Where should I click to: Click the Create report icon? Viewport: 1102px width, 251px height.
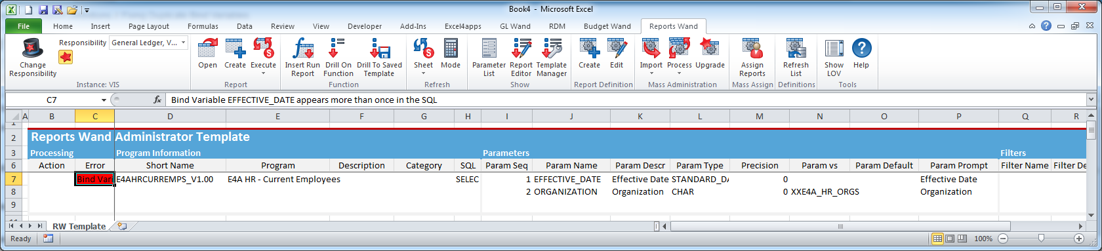click(x=235, y=48)
